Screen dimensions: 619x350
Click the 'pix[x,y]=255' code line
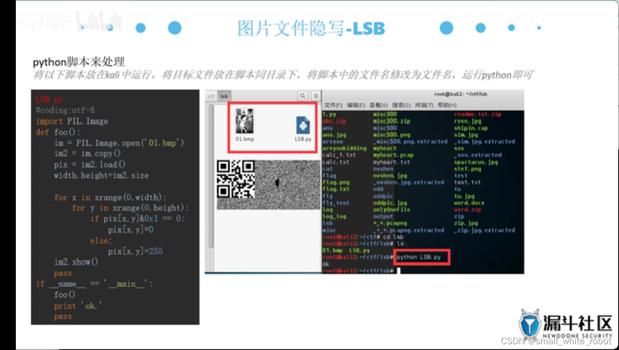coord(135,251)
